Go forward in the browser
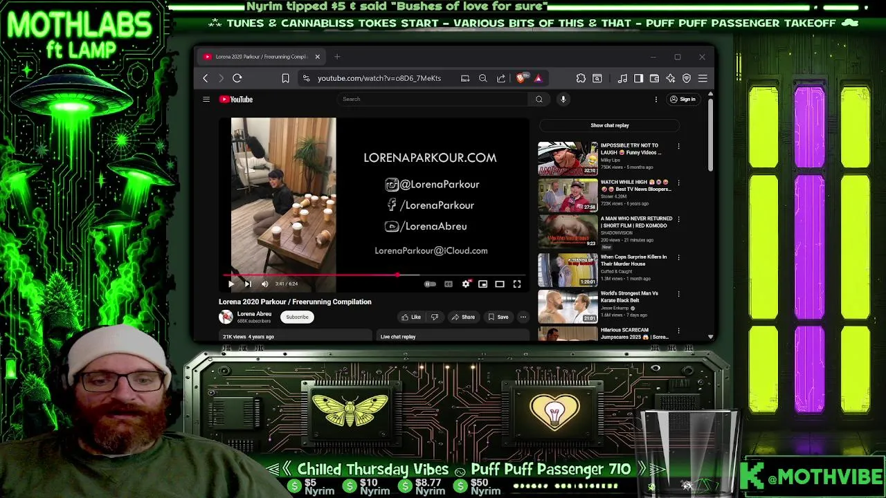The height and width of the screenshot is (498, 886). point(221,78)
